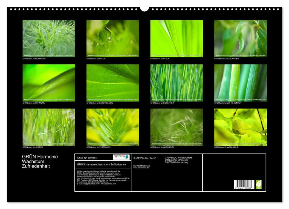This screenshot has height=209, width=289.
Task: Open the WOHLSTAND oak leaves image
Action: click(240, 127)
